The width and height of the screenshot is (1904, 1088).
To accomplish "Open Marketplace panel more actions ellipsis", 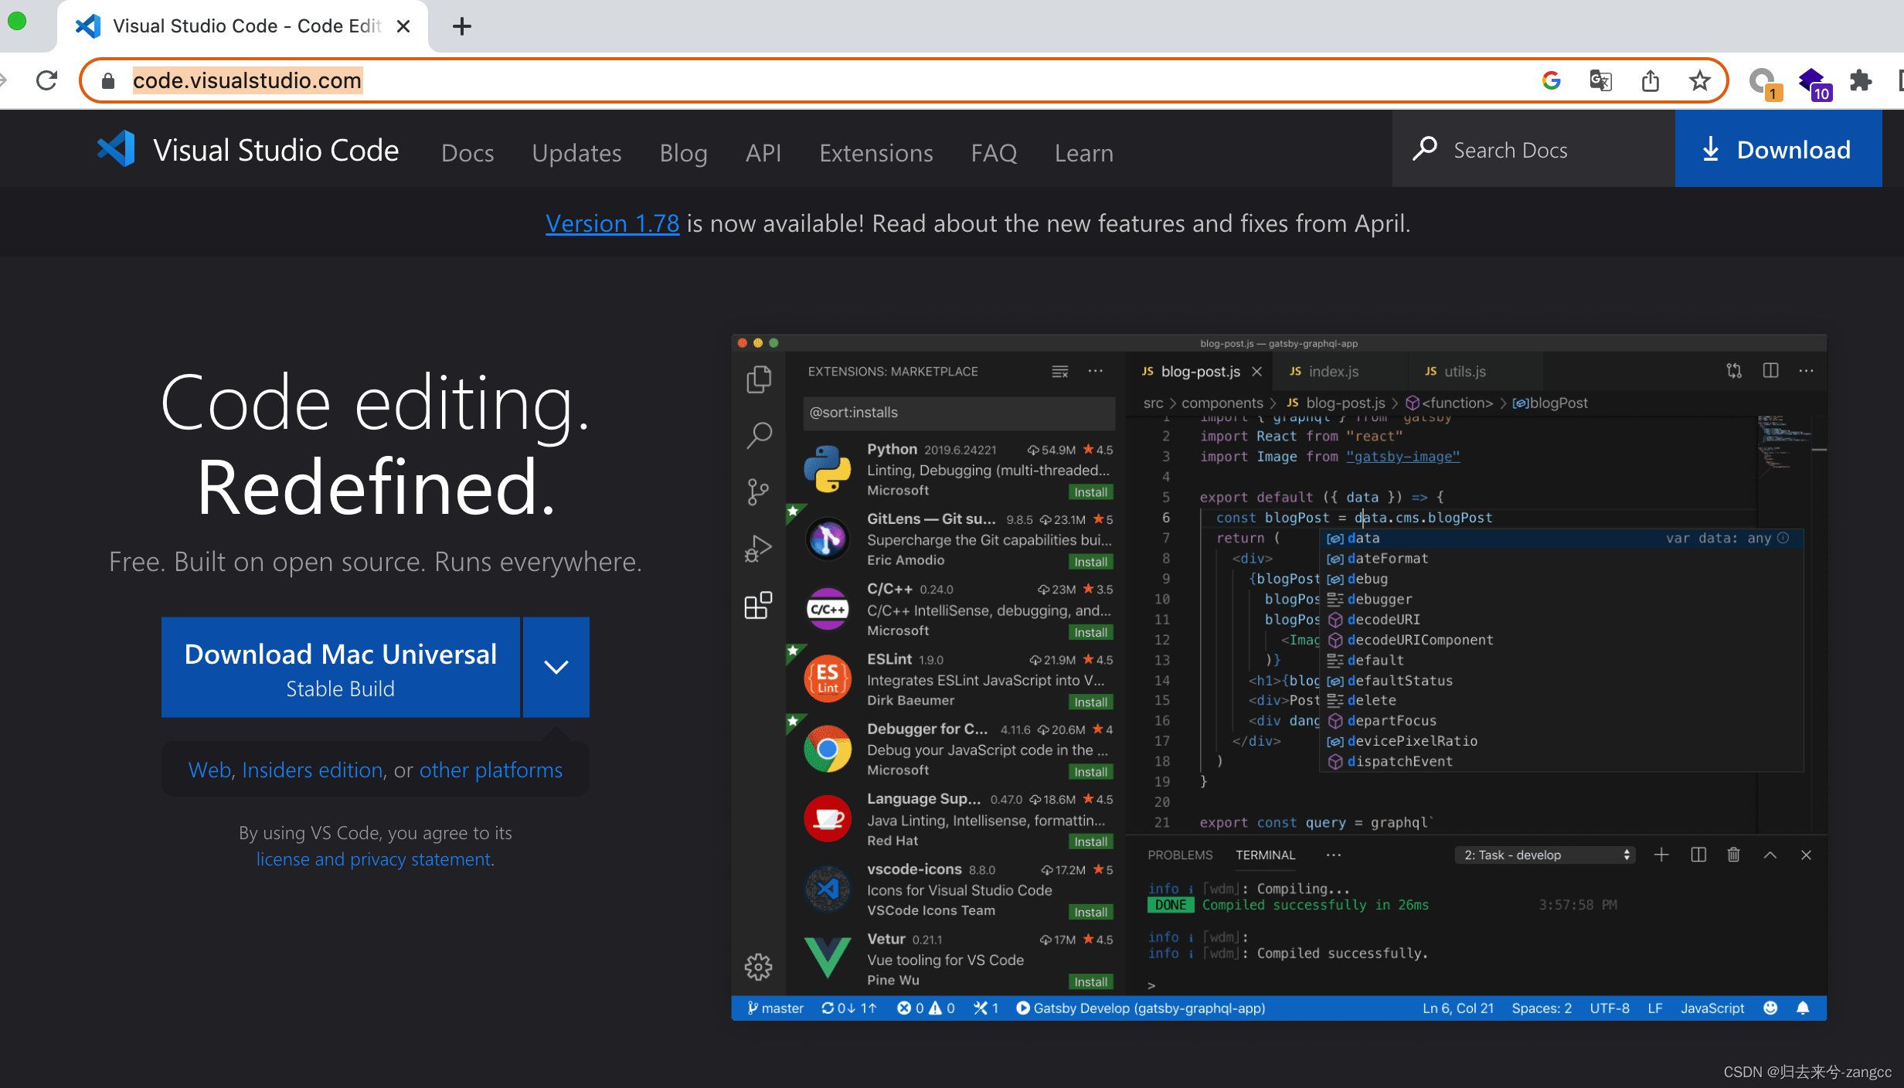I will pyautogui.click(x=1096, y=372).
